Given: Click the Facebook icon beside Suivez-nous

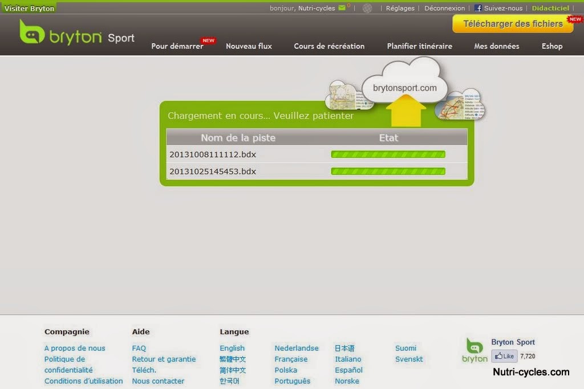Looking at the screenshot, I should click(478, 8).
